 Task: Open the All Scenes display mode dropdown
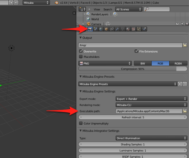click(x=129, y=9)
